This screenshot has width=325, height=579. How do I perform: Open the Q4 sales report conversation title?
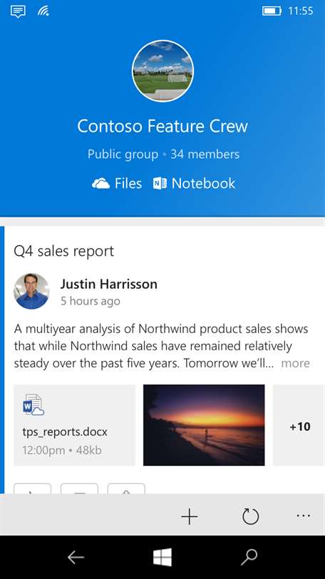coord(64,252)
